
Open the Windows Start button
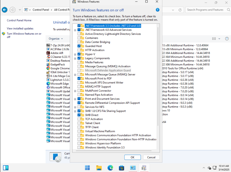(87, 168)
